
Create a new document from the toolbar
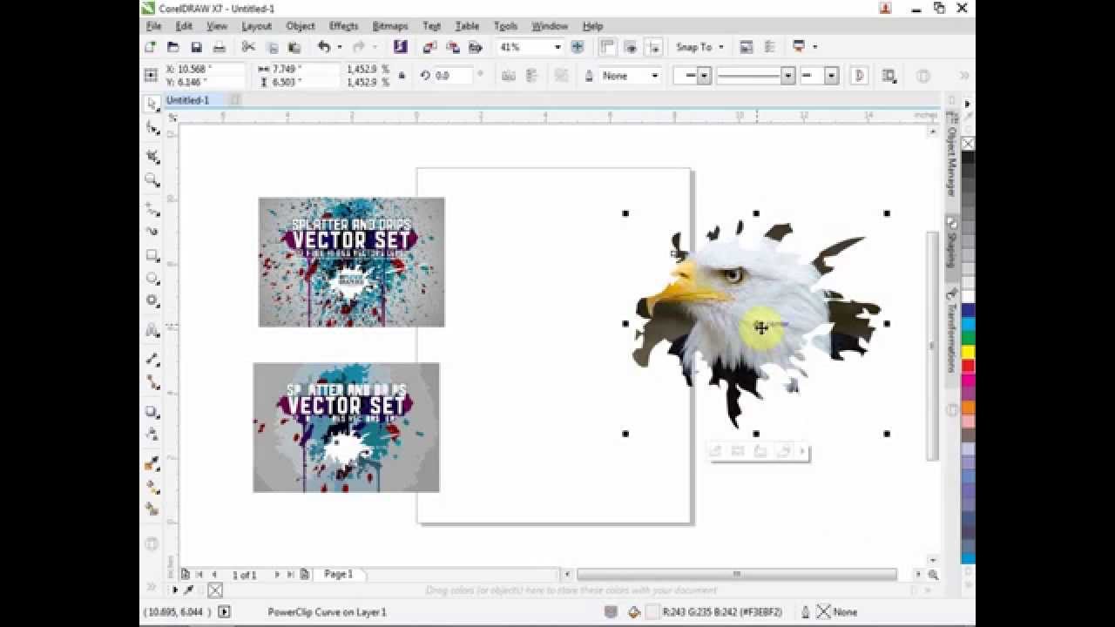click(x=151, y=47)
